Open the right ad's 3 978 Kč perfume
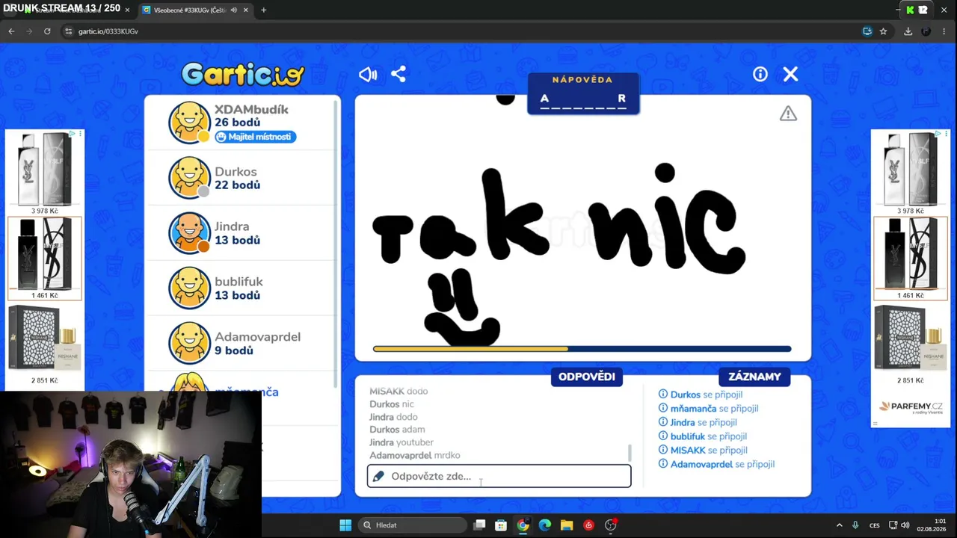Viewport: 957px width, 538px height. pyautogui.click(x=911, y=173)
